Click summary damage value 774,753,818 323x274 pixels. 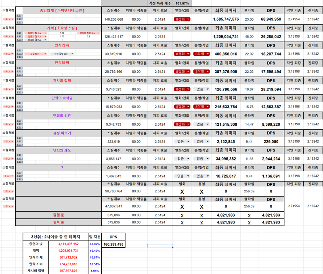click(68, 264)
